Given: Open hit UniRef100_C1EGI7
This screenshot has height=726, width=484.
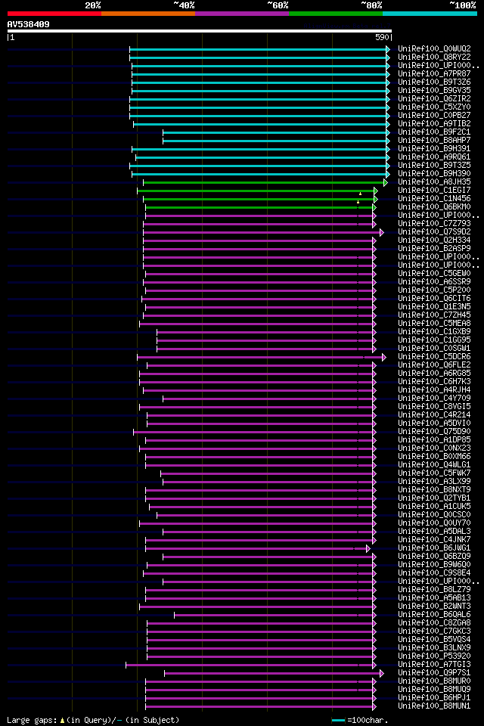Looking at the screenshot, I should pos(434,191).
